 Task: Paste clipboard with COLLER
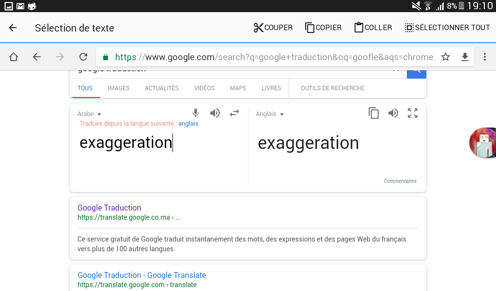373,28
